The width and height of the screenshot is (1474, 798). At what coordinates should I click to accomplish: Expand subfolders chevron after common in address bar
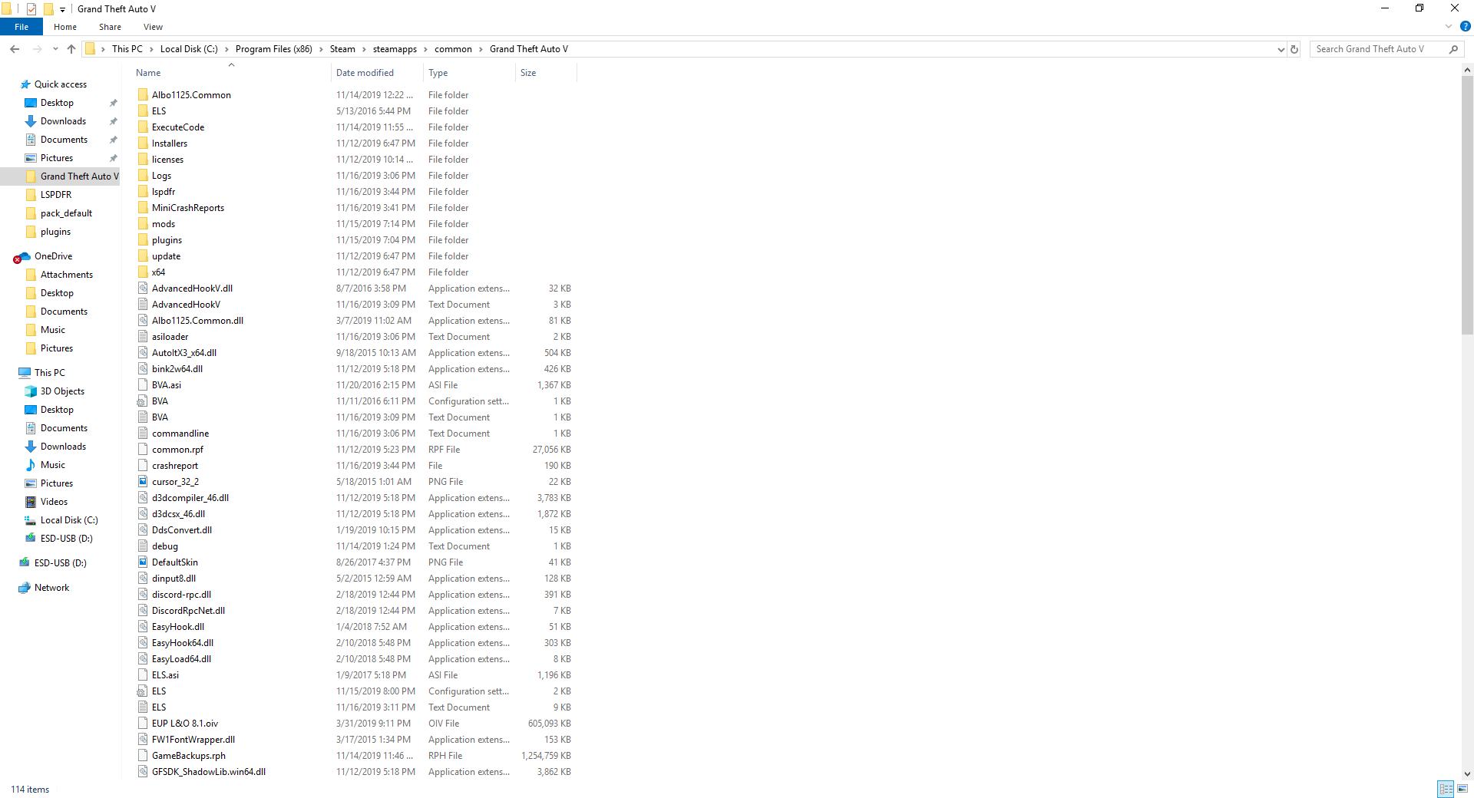pyautogui.click(x=481, y=49)
